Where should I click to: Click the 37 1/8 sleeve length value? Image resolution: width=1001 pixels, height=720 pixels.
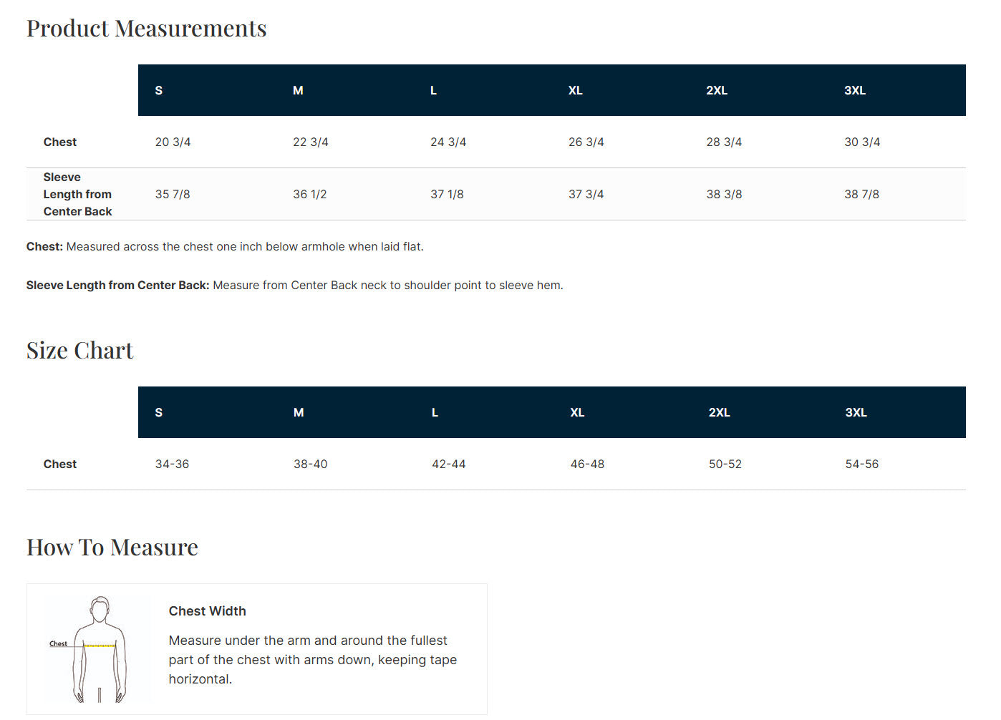click(x=447, y=194)
